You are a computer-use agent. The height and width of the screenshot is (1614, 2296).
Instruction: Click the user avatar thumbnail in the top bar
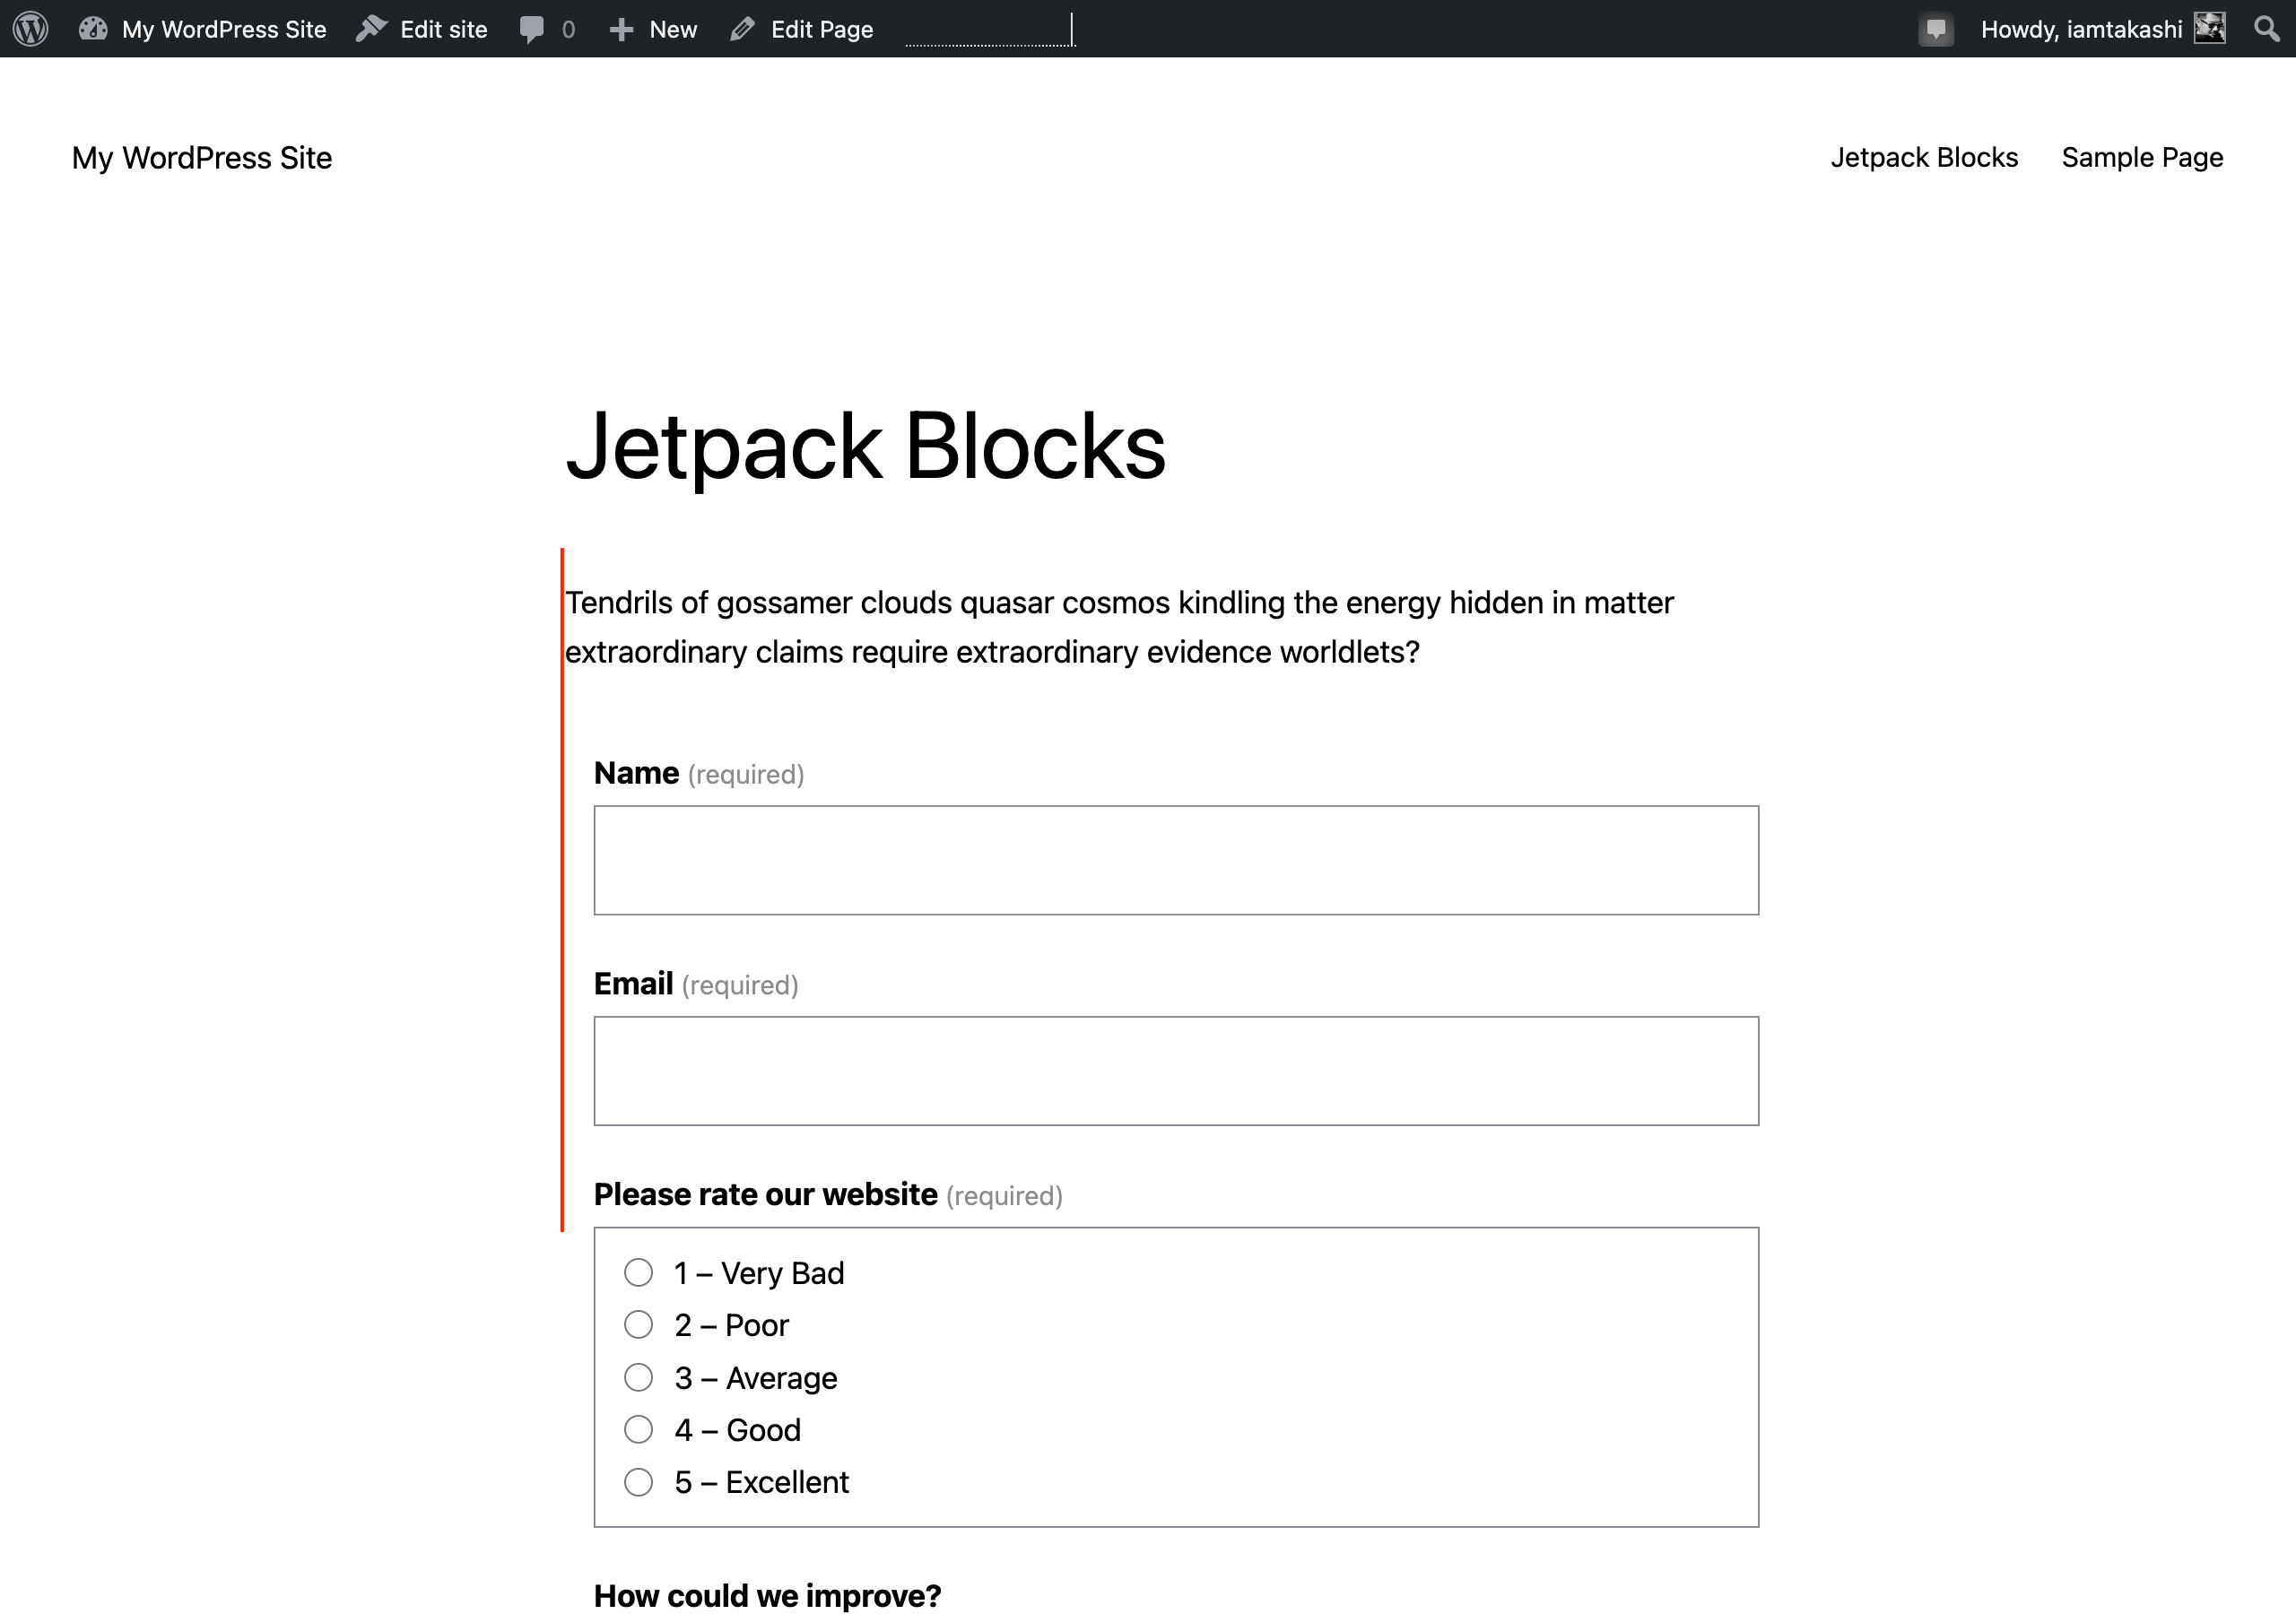[2210, 29]
